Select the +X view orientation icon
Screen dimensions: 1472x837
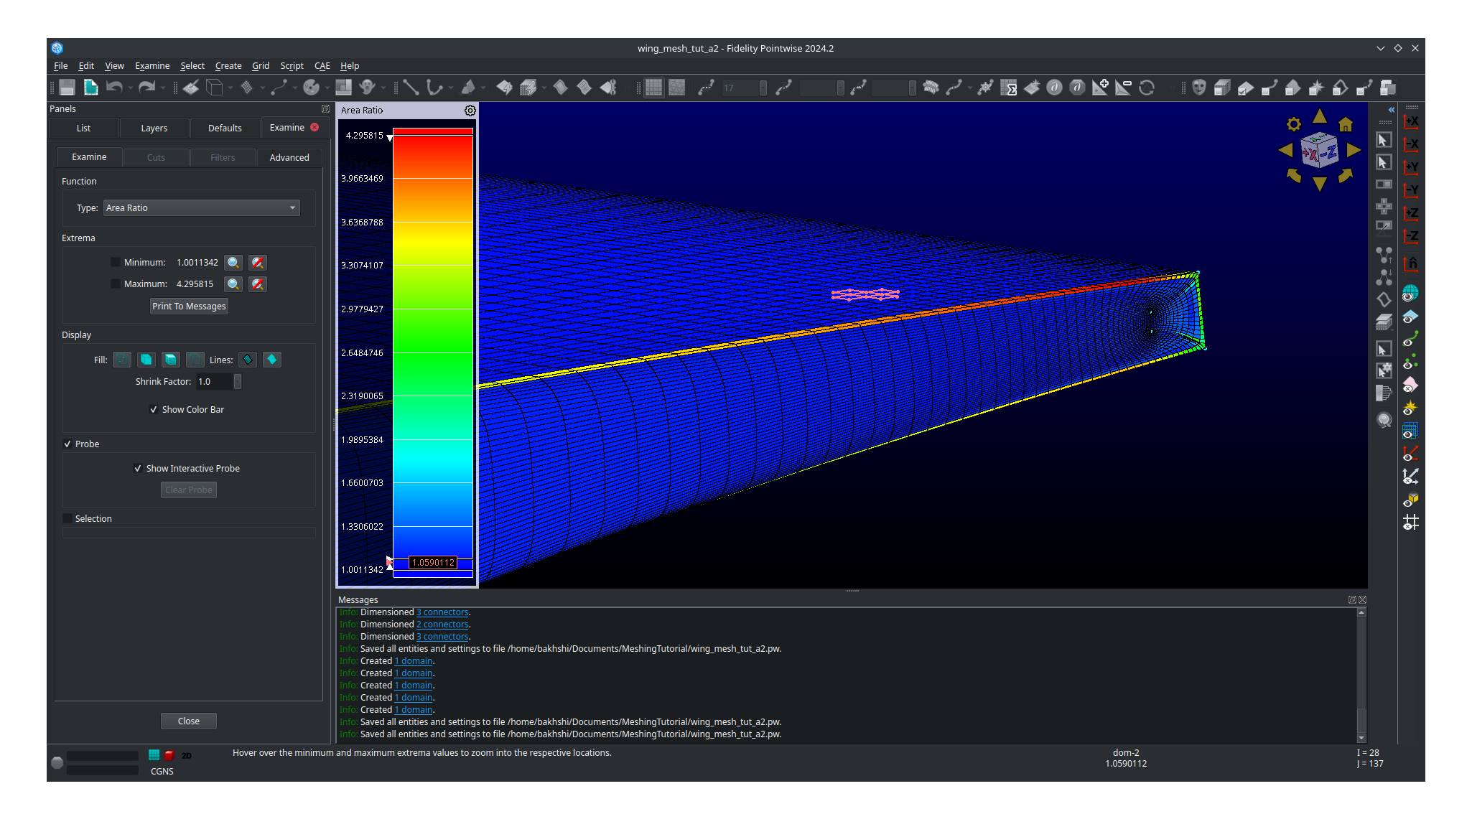[x=1410, y=121]
